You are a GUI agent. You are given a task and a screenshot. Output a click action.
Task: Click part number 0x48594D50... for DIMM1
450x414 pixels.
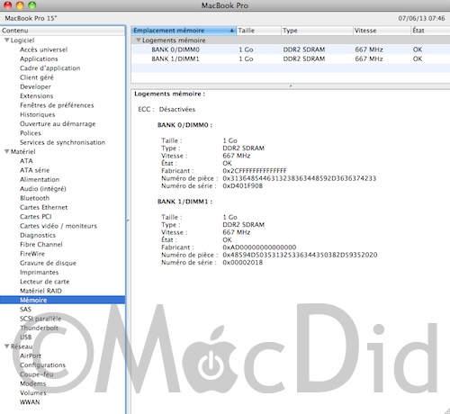pyautogui.click(x=300, y=255)
